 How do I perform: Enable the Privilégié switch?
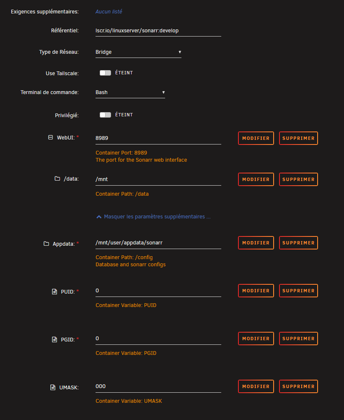tap(105, 115)
